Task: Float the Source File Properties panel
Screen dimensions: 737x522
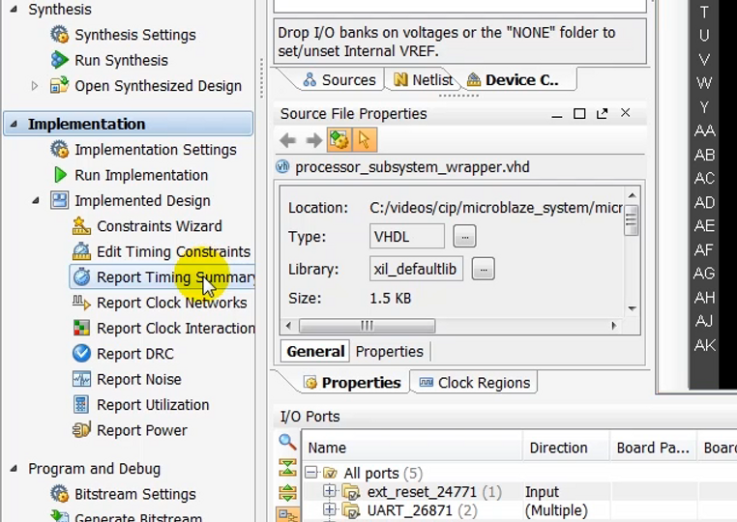Action: 603,113
